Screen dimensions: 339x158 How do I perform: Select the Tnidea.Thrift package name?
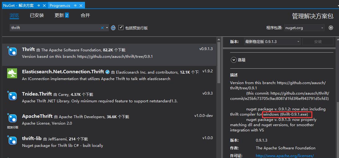click(x=37, y=94)
